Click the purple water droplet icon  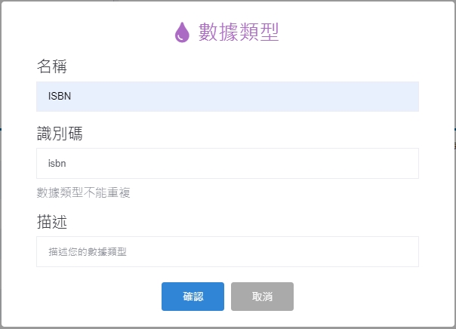tap(182, 32)
